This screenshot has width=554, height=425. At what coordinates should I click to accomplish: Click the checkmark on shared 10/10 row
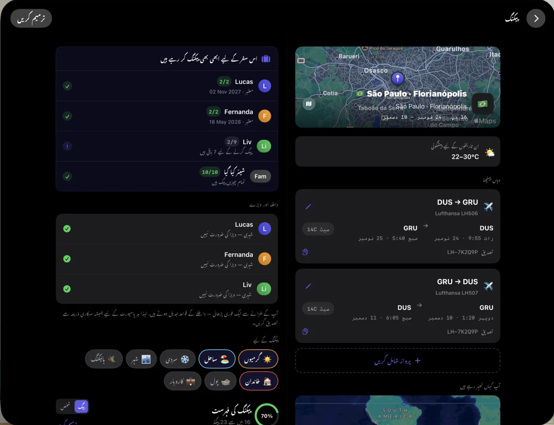click(x=67, y=176)
